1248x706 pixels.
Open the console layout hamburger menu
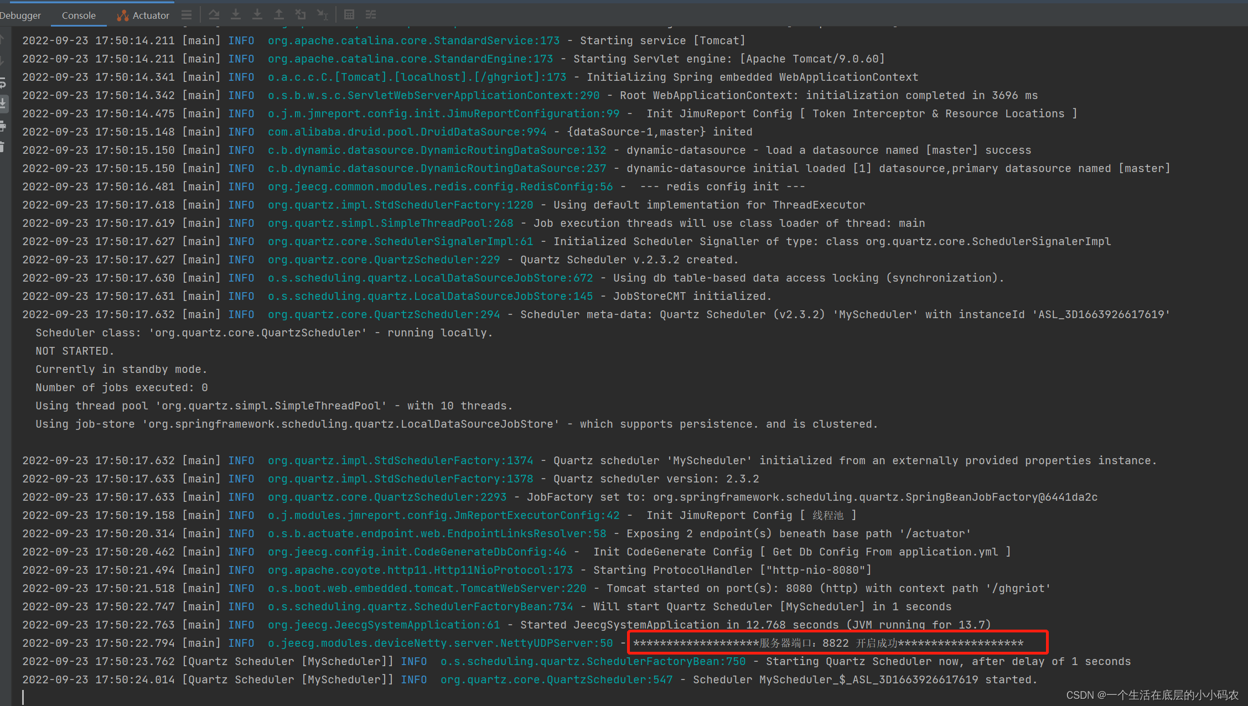click(x=187, y=15)
